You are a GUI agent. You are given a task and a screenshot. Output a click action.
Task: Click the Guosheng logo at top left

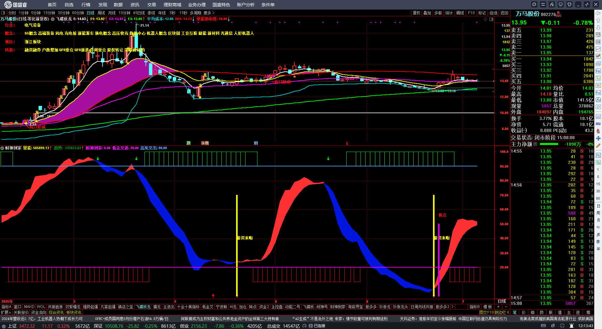click(x=16, y=4)
